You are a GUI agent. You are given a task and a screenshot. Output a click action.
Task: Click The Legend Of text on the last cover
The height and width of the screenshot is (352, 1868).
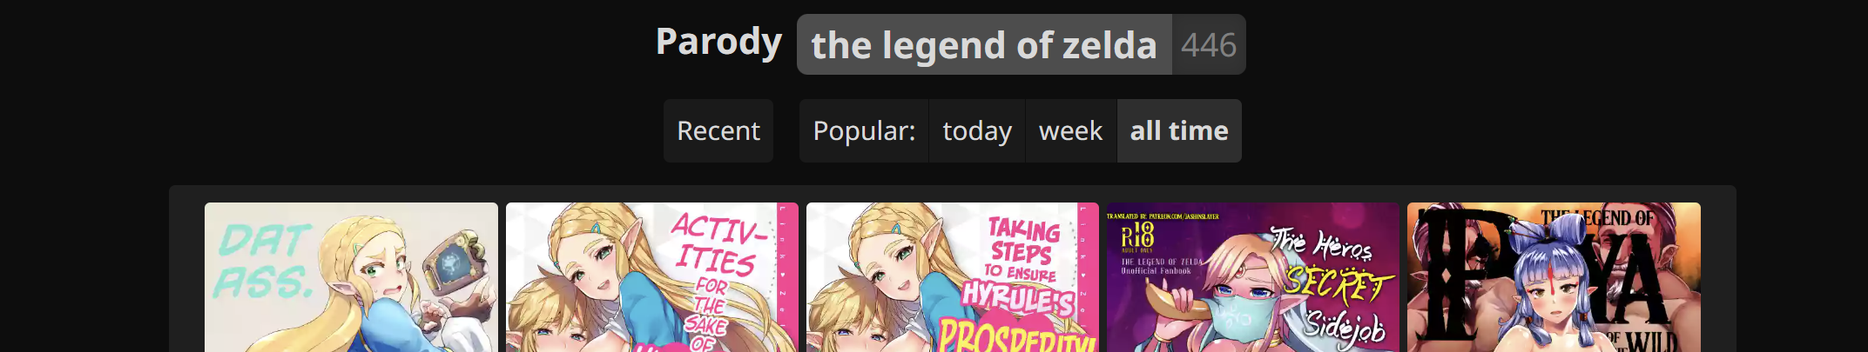coord(1597,218)
